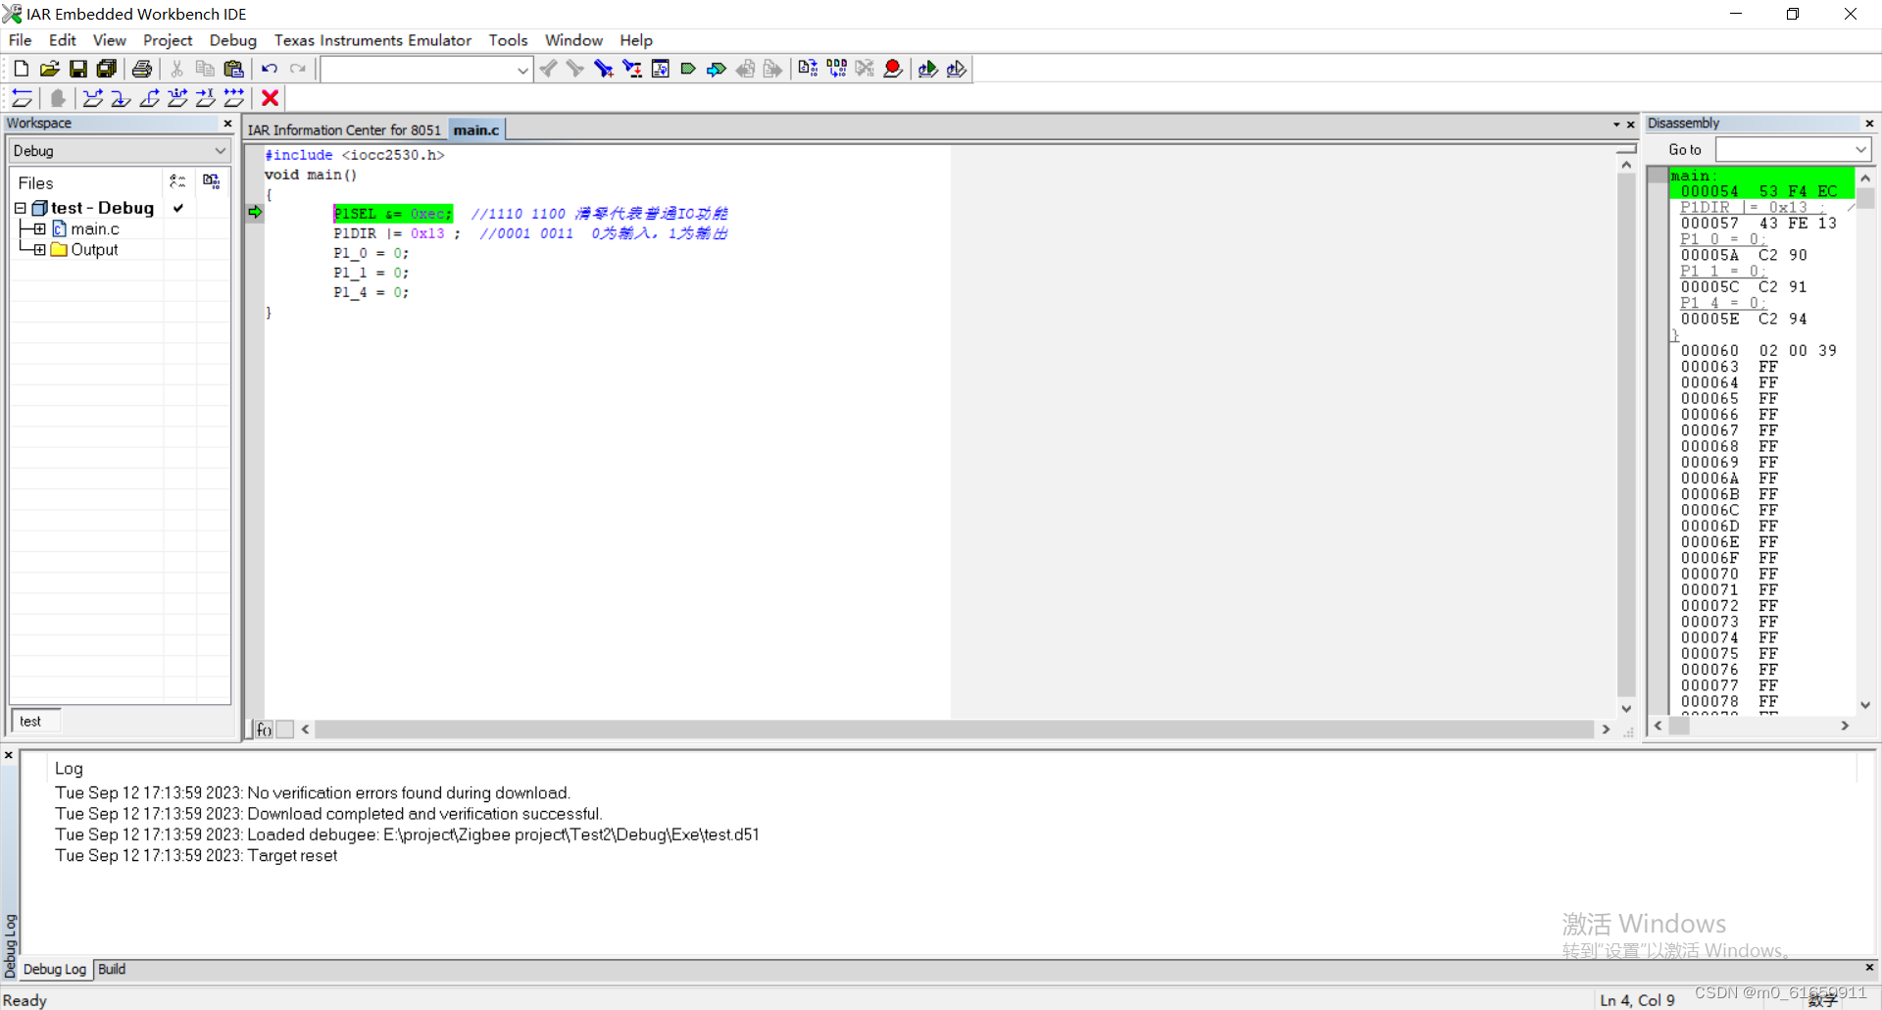Click the Download and Debug icon
Screen dimensions: 1882x1010
pyautogui.click(x=927, y=69)
